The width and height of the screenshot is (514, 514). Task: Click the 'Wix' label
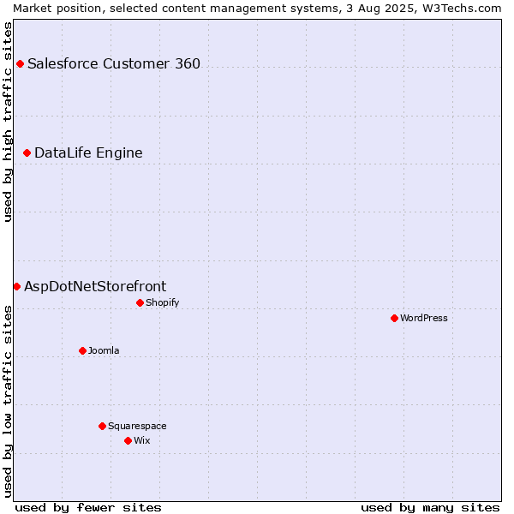tap(142, 440)
